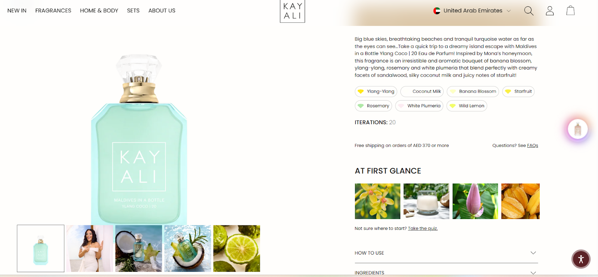The height and width of the screenshot is (277, 598).
Task: Expand the How To Use section
Action: [446, 253]
